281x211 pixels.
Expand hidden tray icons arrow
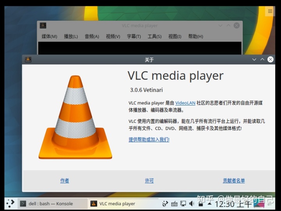209,204
